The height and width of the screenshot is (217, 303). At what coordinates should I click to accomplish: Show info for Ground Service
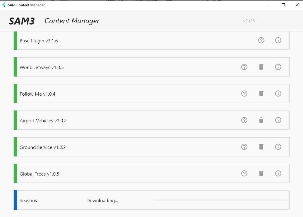coord(278,147)
